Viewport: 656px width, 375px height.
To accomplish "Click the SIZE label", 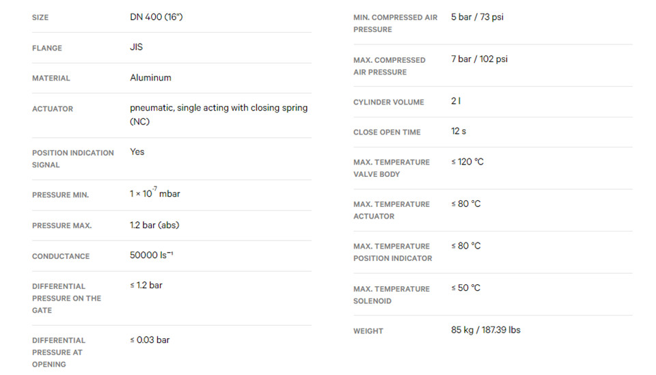I will pyautogui.click(x=40, y=18).
